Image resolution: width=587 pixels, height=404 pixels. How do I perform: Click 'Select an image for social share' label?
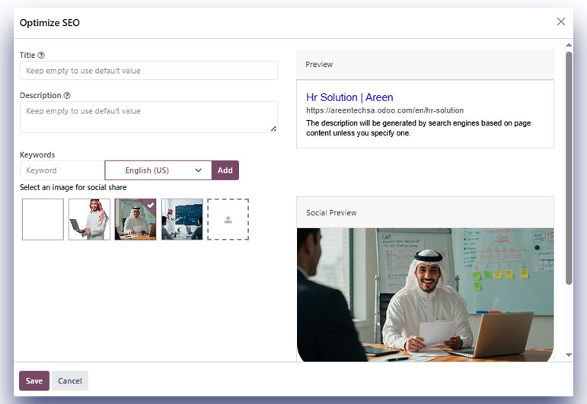pyautogui.click(x=73, y=187)
